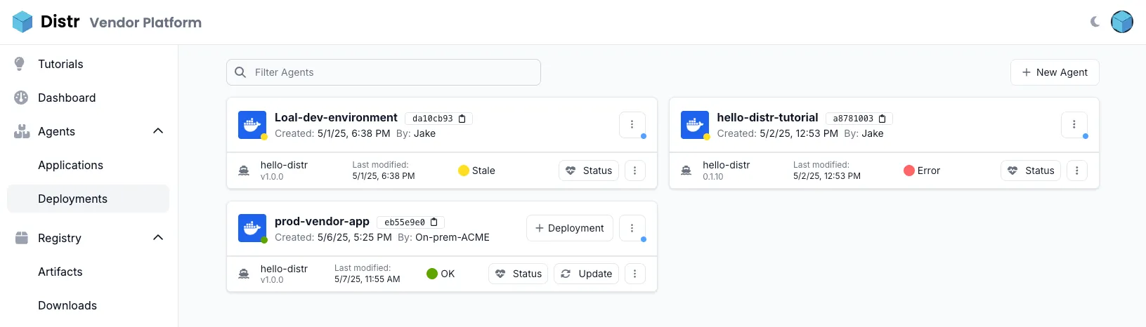The width and height of the screenshot is (1146, 327).
Task: Click prod-vendor-app agent title
Action: (x=322, y=221)
